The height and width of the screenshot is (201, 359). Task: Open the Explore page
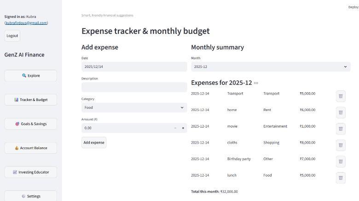(x=31, y=76)
